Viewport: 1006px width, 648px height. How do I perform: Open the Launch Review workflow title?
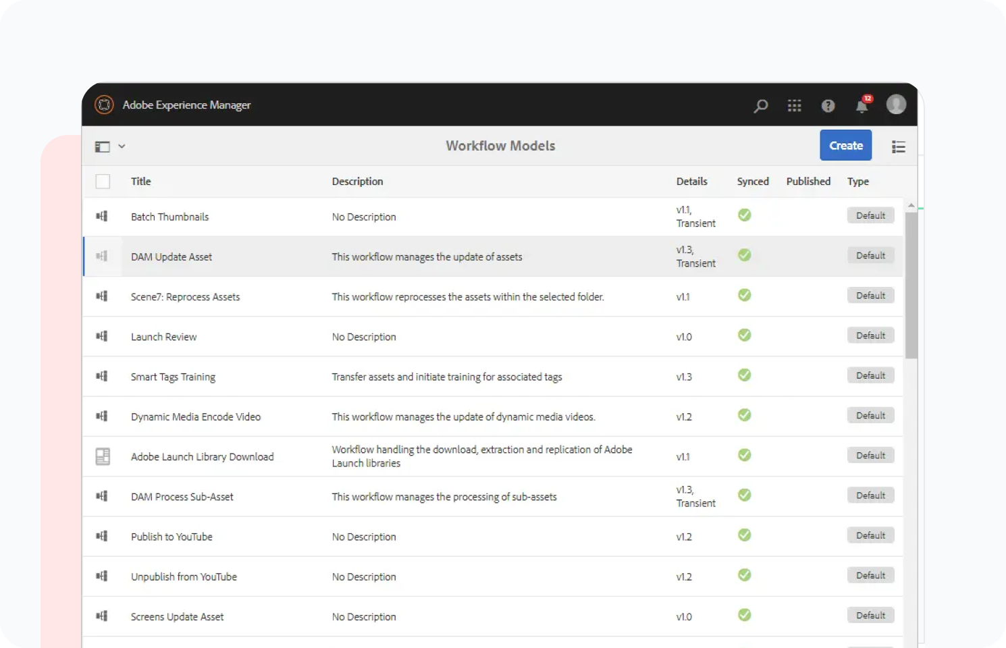click(163, 336)
